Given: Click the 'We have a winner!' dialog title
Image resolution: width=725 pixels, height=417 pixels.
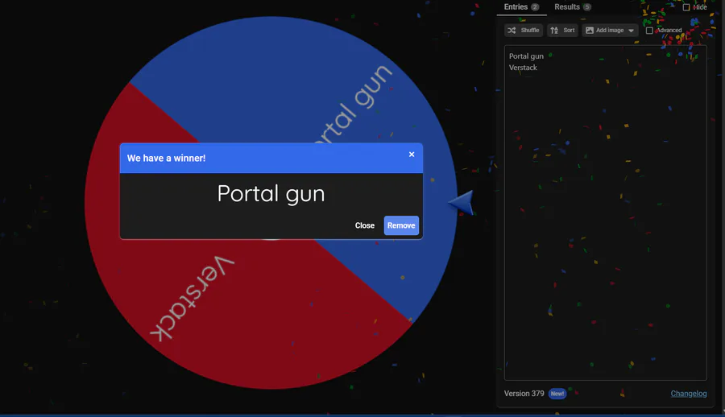Looking at the screenshot, I should (x=167, y=158).
